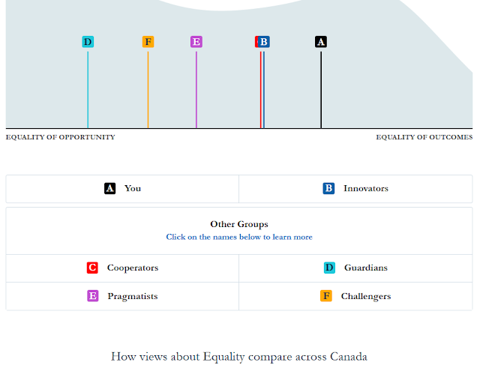This screenshot has height=365, width=480.
Task: Select the You legend cell
Action: pos(122,189)
